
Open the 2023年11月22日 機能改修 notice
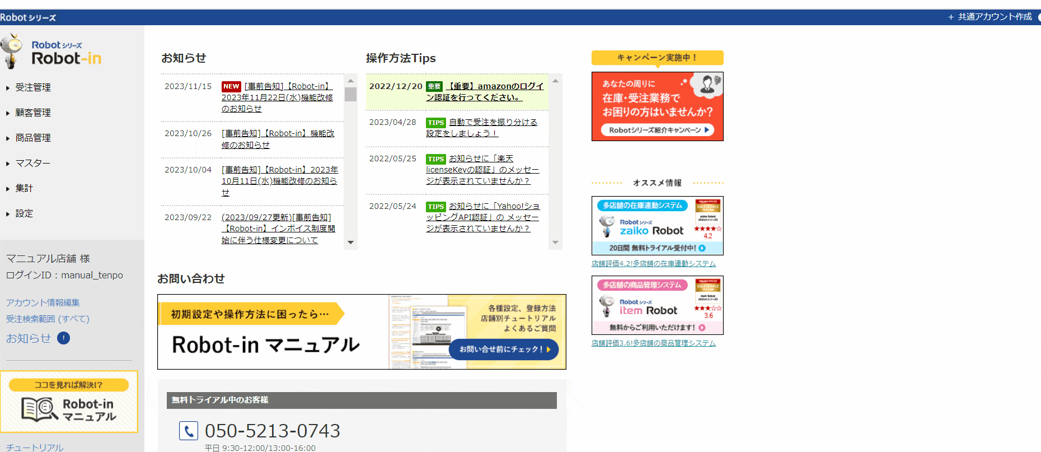point(277,97)
